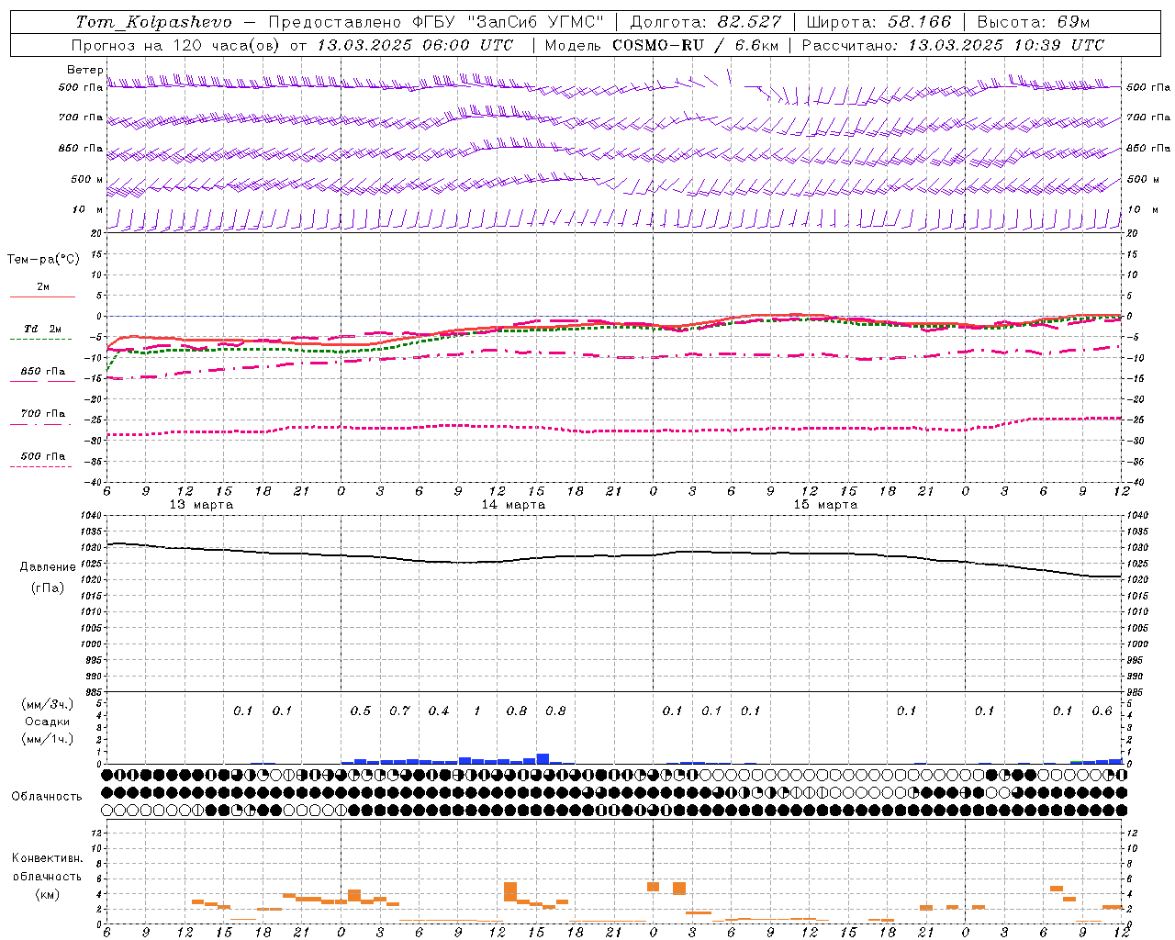Click the Давление pressure panel label
The image size is (1175, 940).
coord(48,567)
